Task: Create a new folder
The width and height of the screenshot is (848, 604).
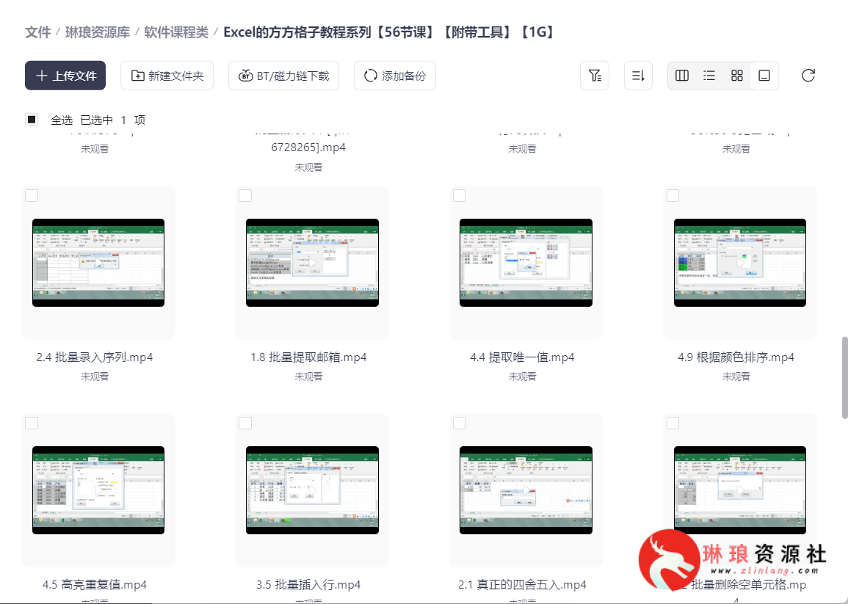Action: [167, 76]
